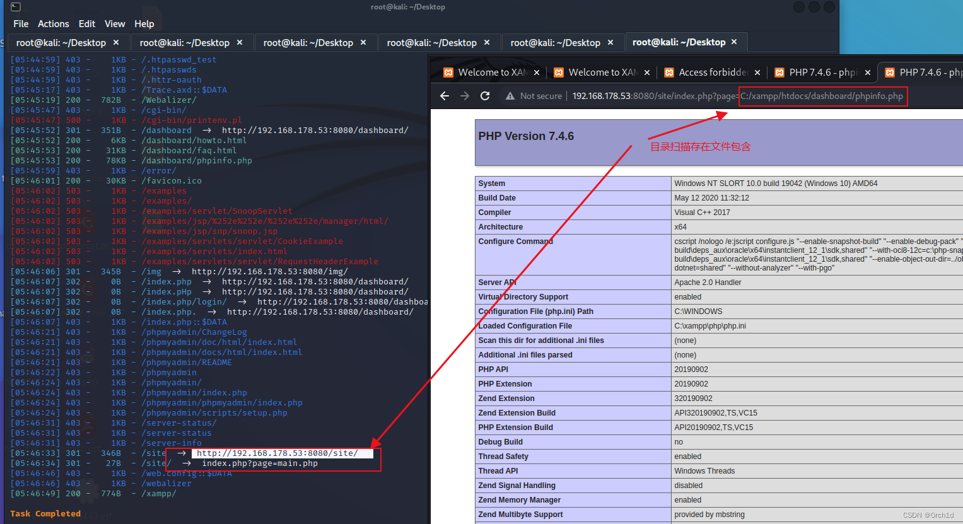Click the Debug Build row label
Image resolution: width=963 pixels, height=524 pixels.
tap(500, 442)
